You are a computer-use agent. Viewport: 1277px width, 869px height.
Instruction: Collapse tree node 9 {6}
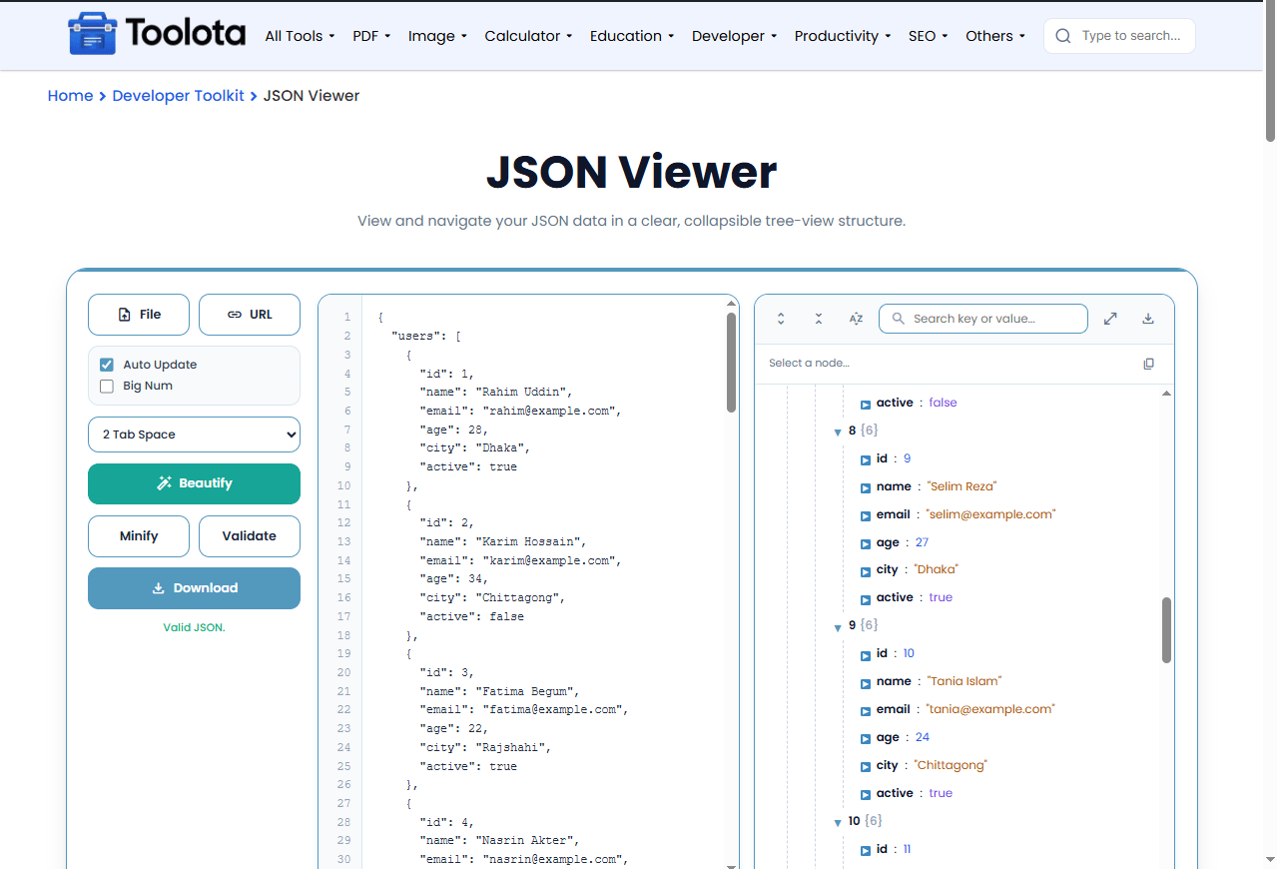838,626
